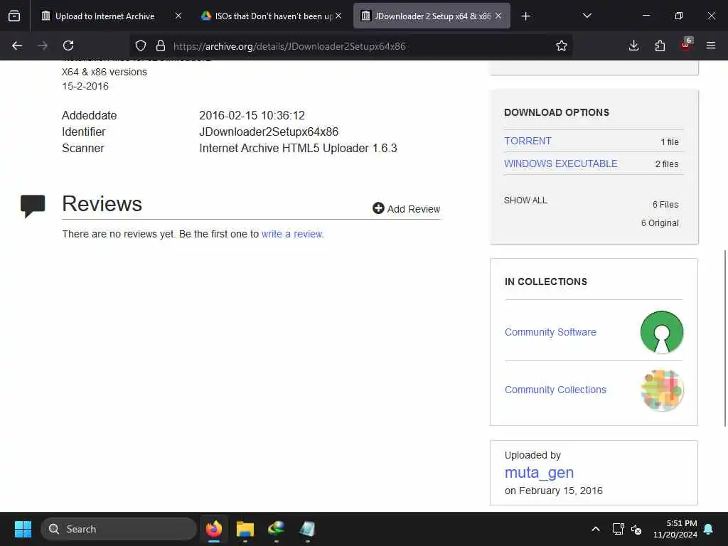
Task: Close the Upload to Internet Archive tab
Action: 178,16
